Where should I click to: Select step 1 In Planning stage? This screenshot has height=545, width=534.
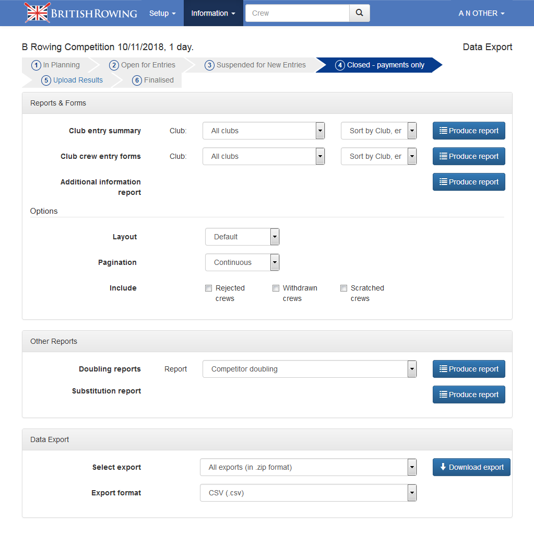(56, 65)
